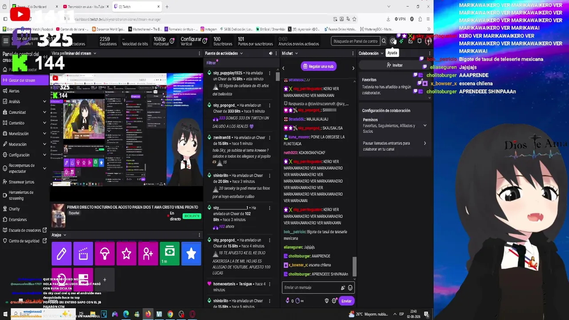
Task: Send chat message with Enviar button
Action: (x=346, y=301)
